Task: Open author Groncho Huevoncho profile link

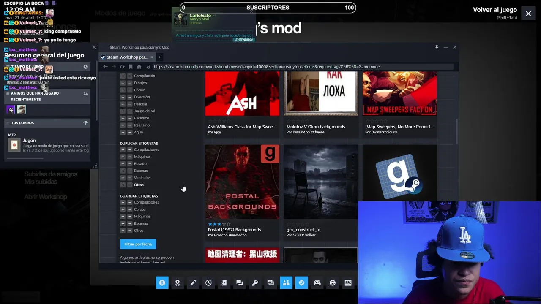Action: (230, 235)
